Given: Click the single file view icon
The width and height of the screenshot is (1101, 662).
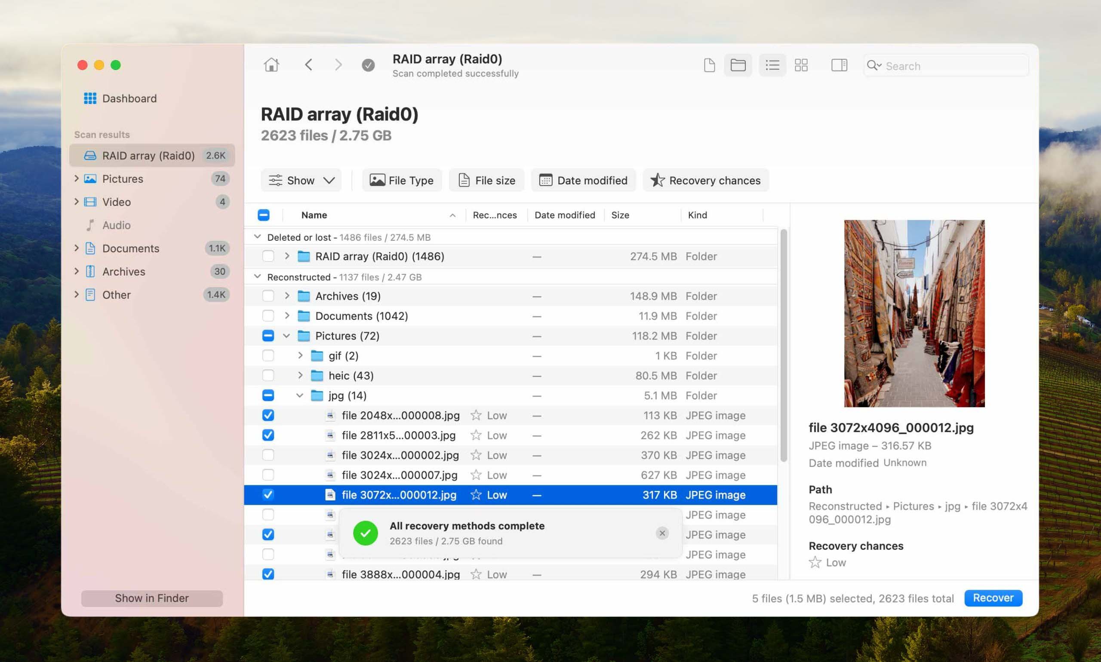Looking at the screenshot, I should click(709, 65).
